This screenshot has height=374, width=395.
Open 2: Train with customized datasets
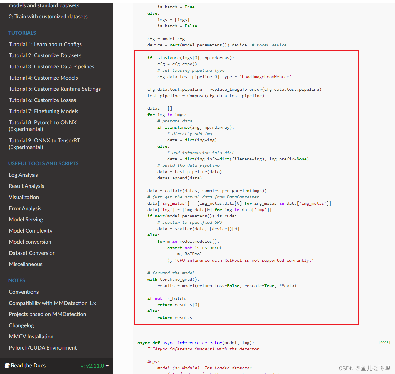(x=48, y=17)
